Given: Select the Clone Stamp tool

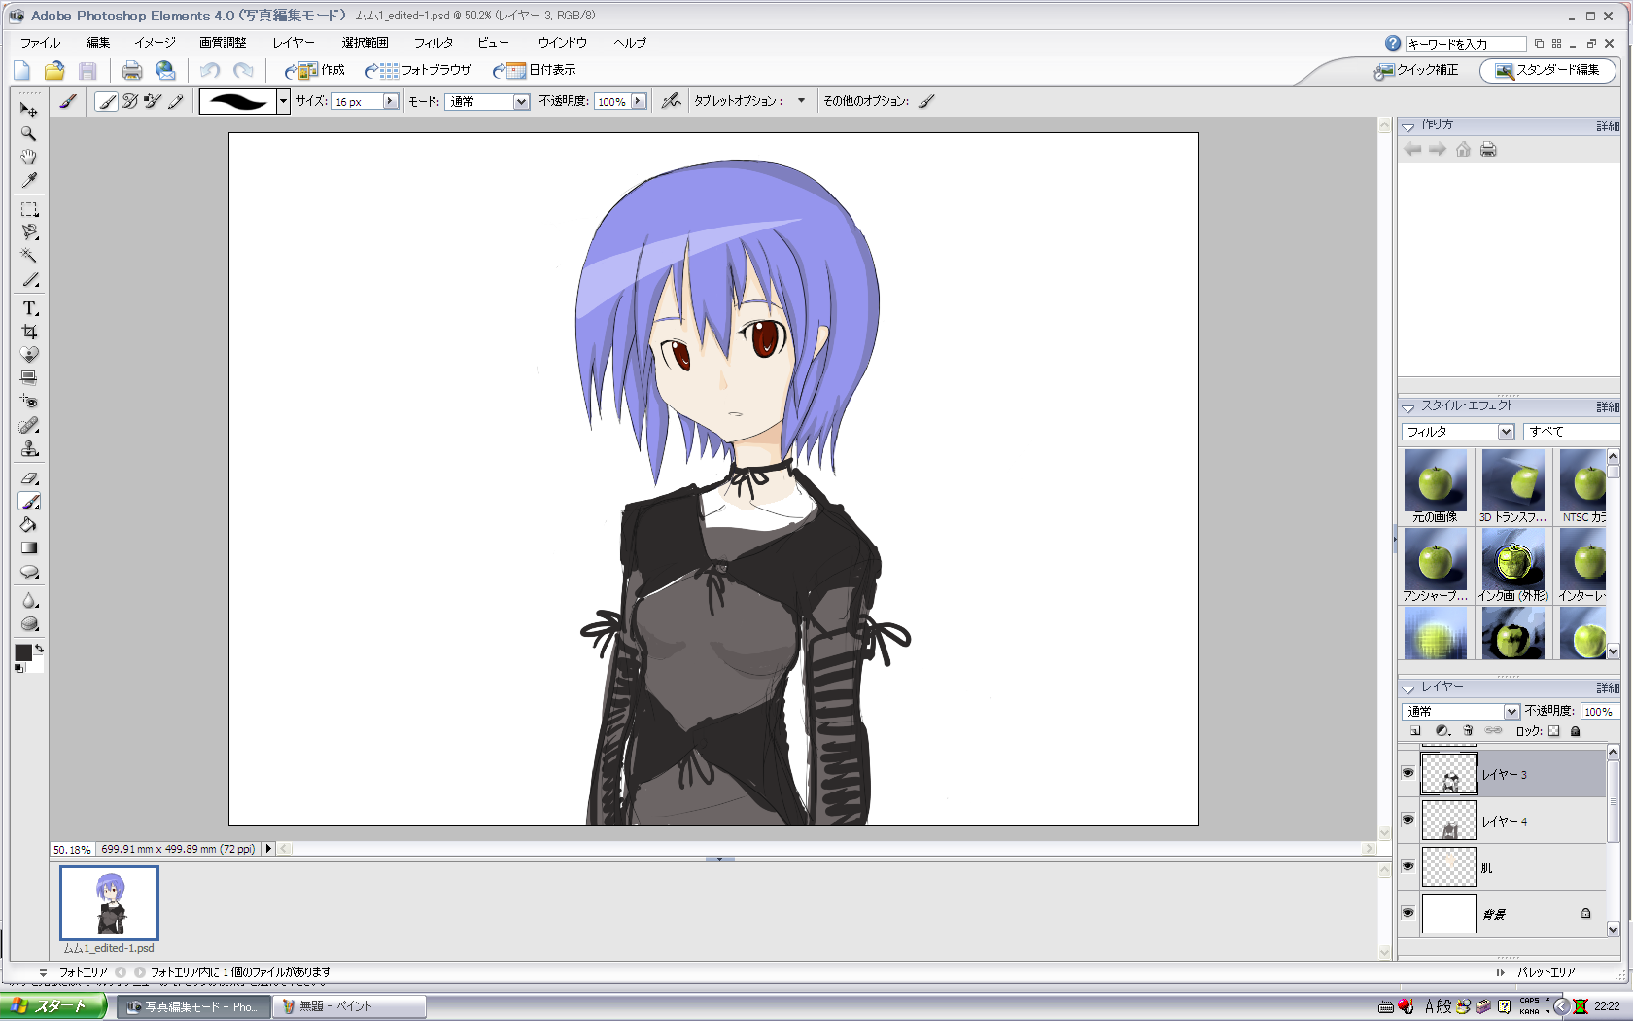Looking at the screenshot, I should coord(29,449).
